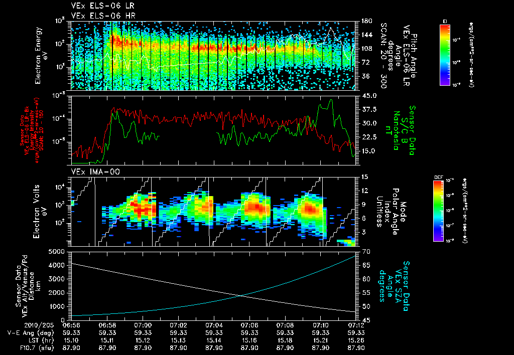The image size is (514, 355).
Task: Click the 'Electron Volts eV' axis label
Action: click(40, 212)
